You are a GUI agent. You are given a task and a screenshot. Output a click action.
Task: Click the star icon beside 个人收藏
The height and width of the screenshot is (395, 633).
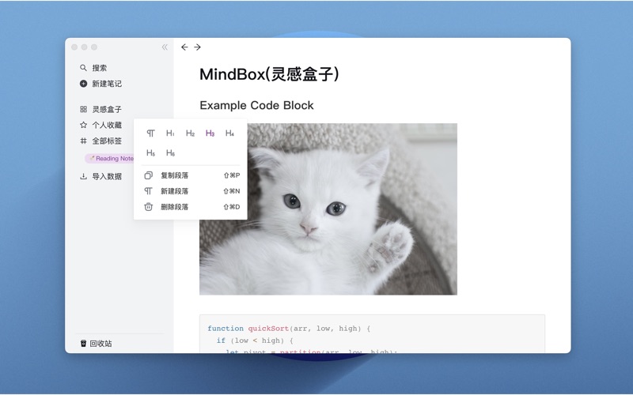[83, 125]
